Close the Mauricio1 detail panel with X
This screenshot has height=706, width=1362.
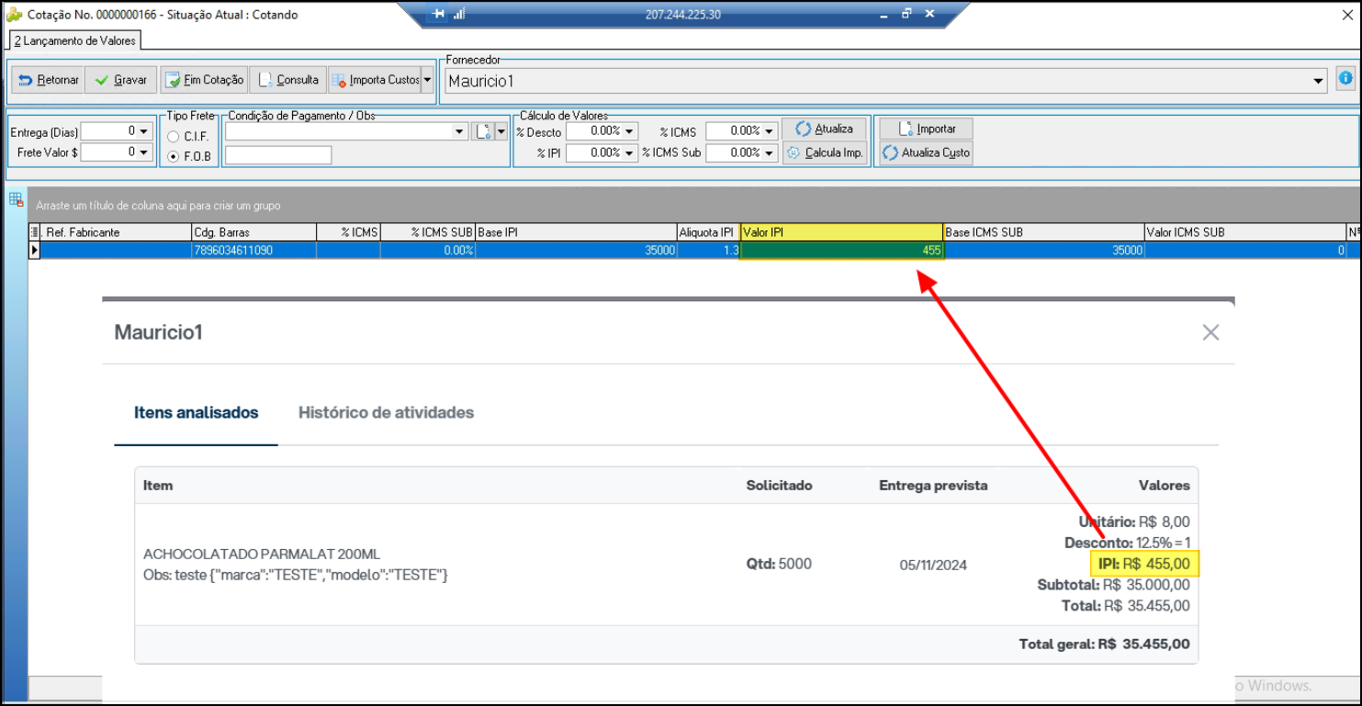[x=1210, y=332]
